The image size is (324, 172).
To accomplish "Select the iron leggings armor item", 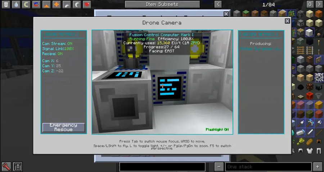I will (319, 150).
